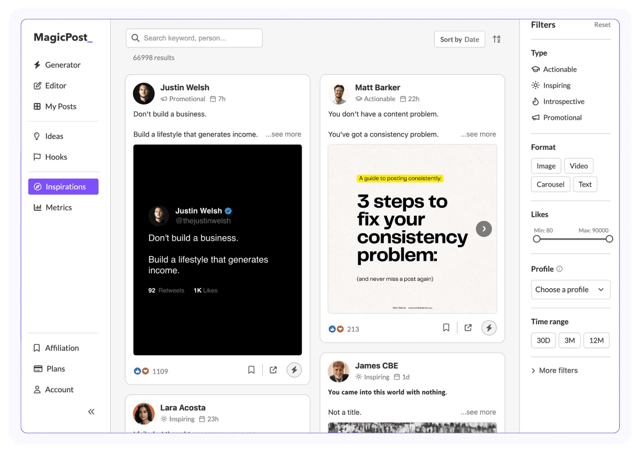The width and height of the screenshot is (636, 451).
Task: Open Matt Barker's post externally
Action: click(468, 327)
